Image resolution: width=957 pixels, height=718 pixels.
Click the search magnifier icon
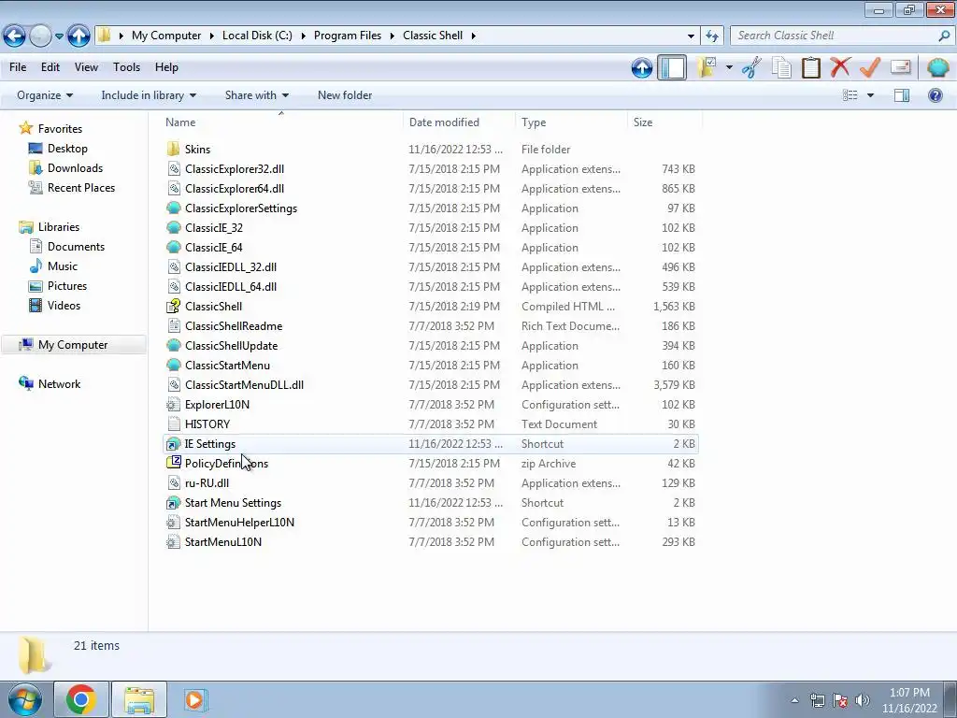[x=944, y=36]
